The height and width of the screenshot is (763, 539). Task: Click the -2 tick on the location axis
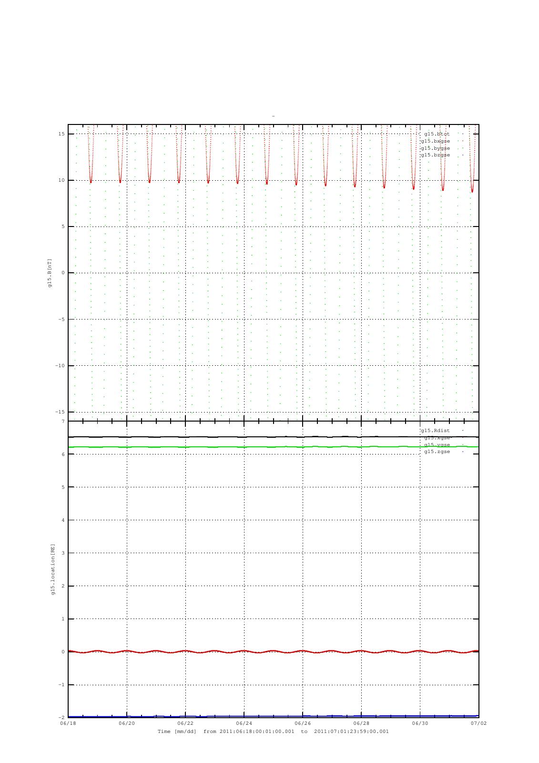pyautogui.click(x=61, y=718)
